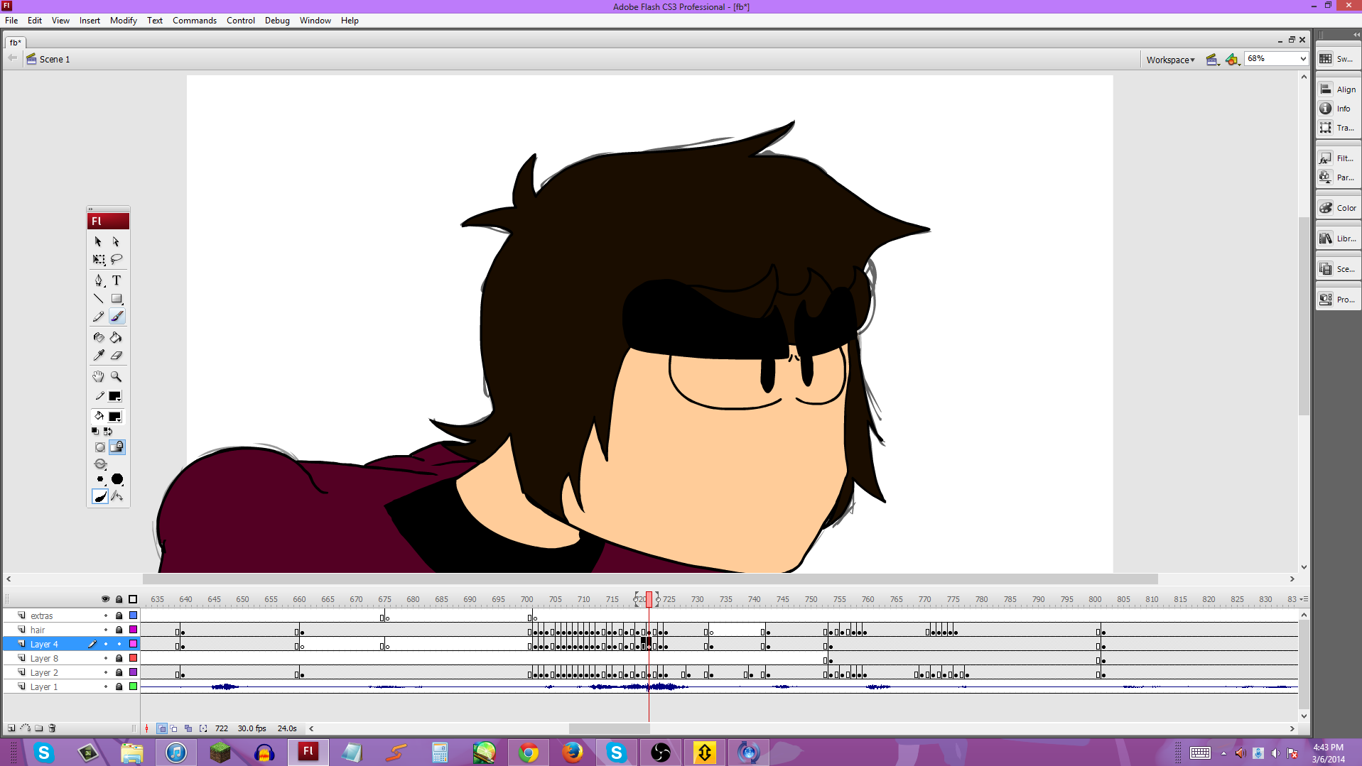Screen dimensions: 1362x766
Task: Click the red playhead marker at frame 722
Action: [x=649, y=600]
